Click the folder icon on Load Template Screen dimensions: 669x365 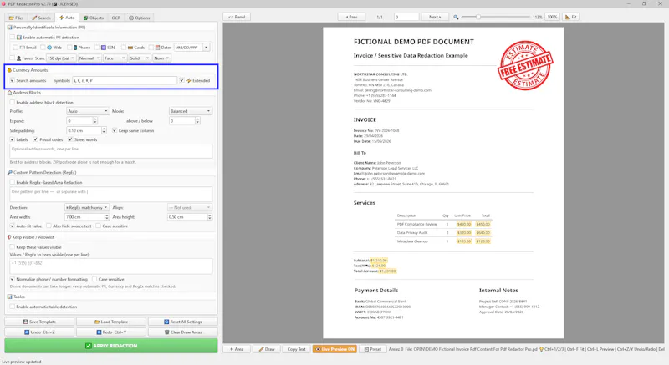(97, 322)
